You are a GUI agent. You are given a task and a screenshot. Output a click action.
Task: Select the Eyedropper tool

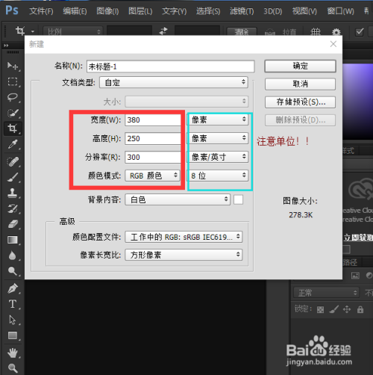13,144
